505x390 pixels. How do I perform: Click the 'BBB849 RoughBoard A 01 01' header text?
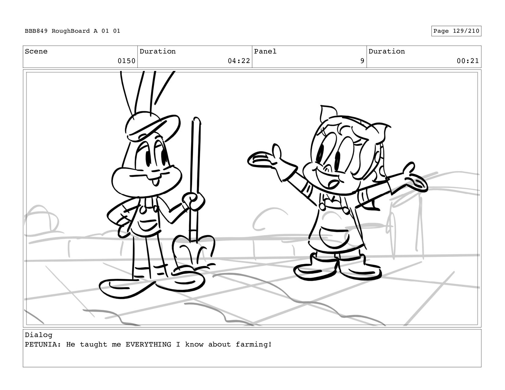tap(73, 31)
